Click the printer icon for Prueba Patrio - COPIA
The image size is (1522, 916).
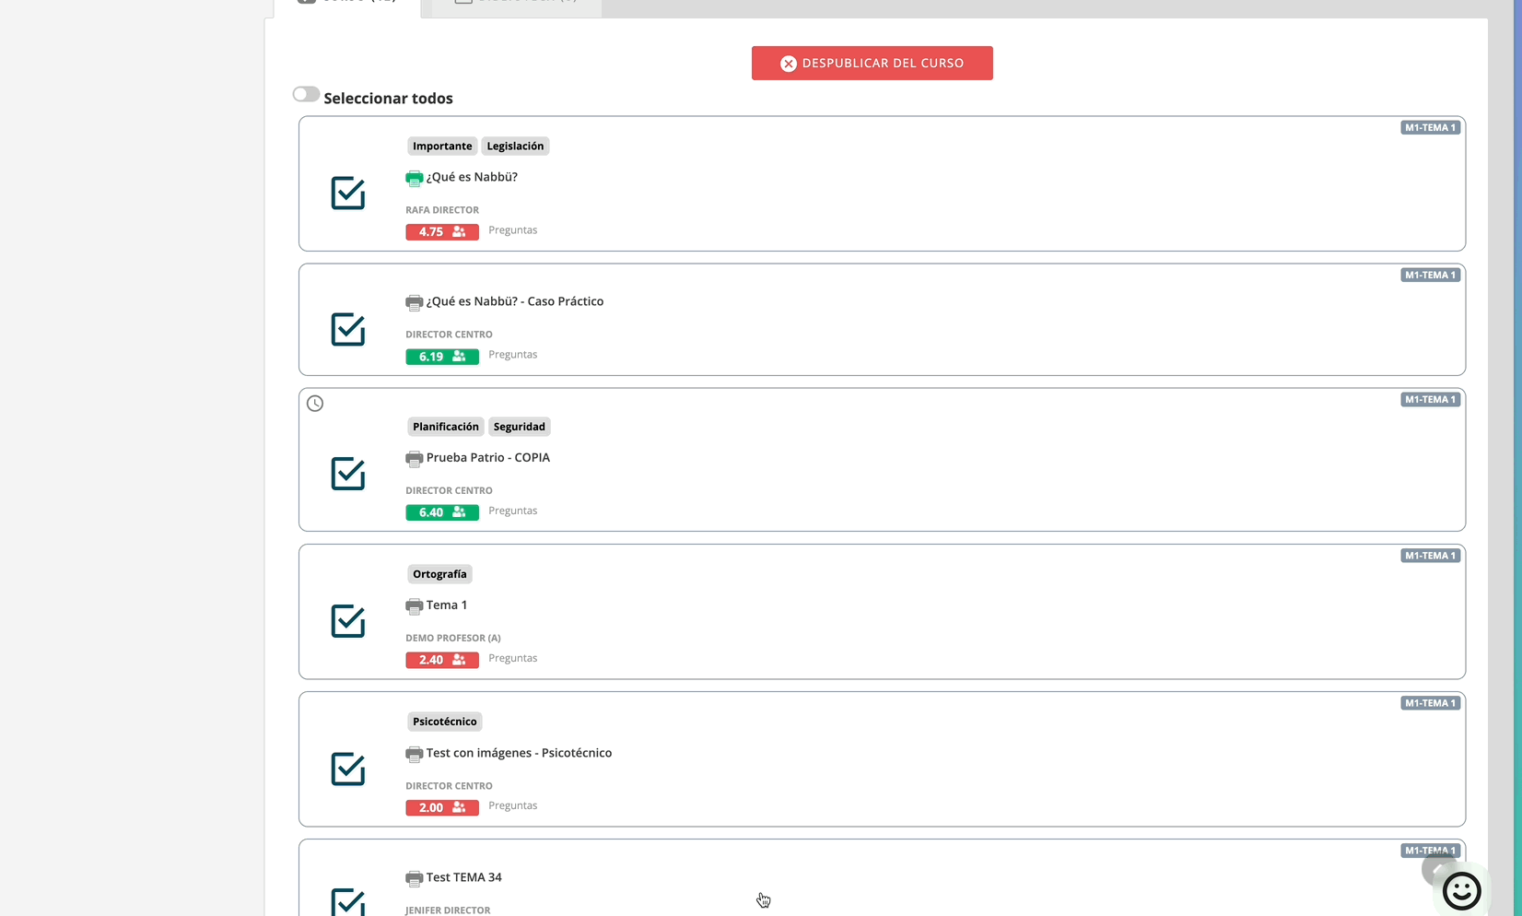(414, 458)
